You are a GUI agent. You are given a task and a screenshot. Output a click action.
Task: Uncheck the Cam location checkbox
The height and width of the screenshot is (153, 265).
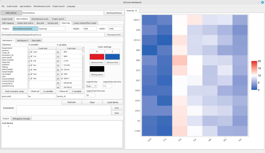coord(32,52)
